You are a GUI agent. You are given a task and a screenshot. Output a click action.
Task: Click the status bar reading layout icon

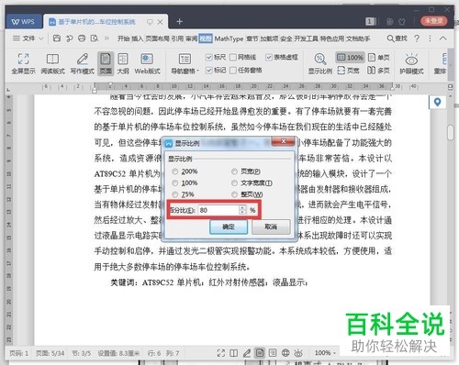click(x=234, y=353)
